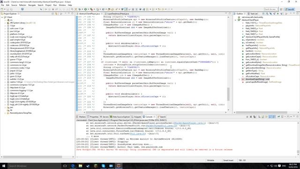The width and height of the screenshot is (300, 169).
Task: Open Skype from the taskbar
Action: point(103,166)
